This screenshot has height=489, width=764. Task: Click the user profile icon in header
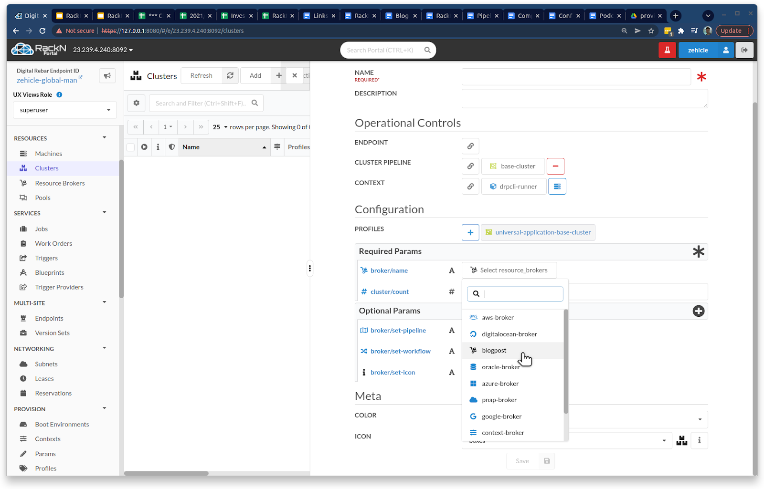(x=726, y=50)
